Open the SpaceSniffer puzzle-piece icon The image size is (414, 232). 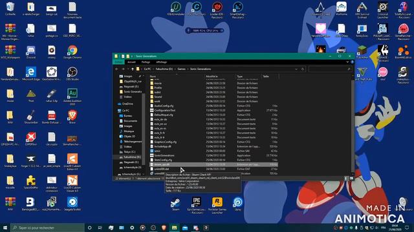[x=31, y=182]
